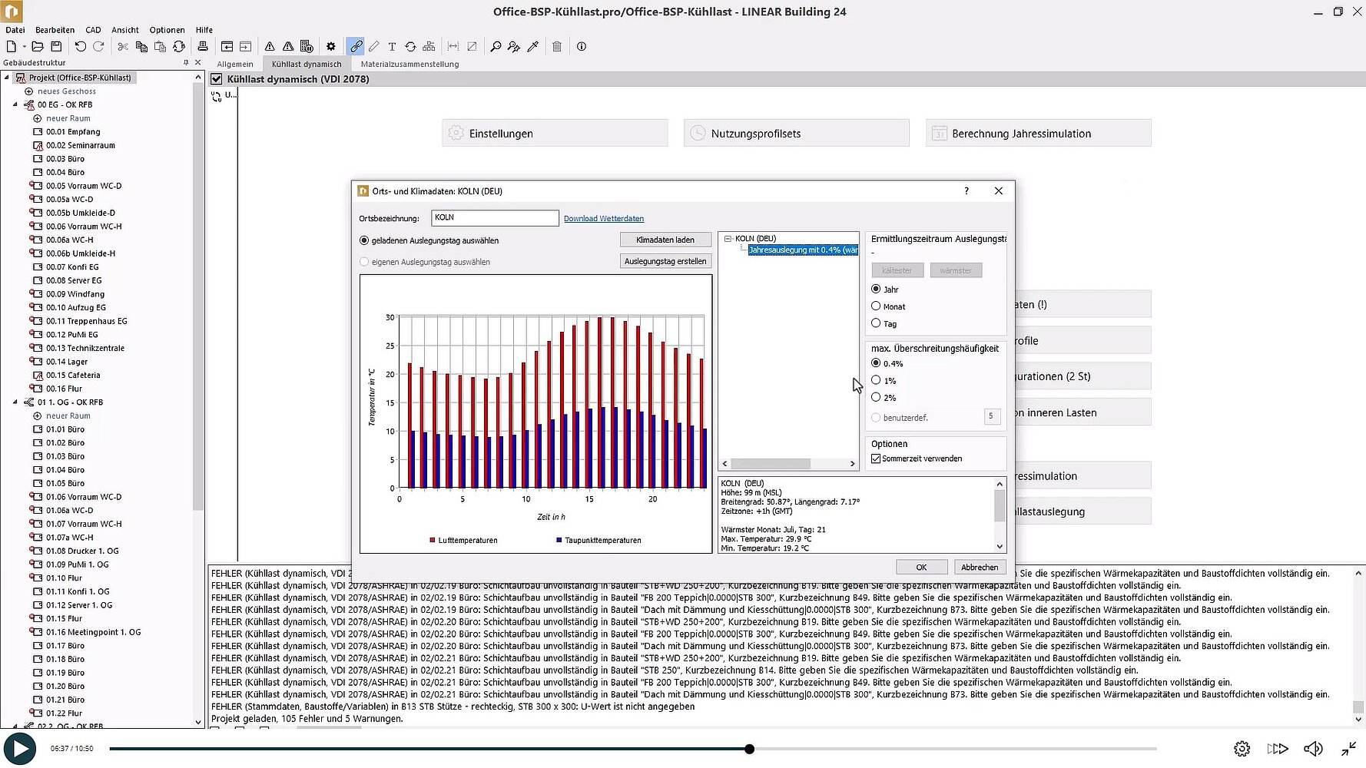Open settings via toolbar gear icon

click(x=331, y=47)
